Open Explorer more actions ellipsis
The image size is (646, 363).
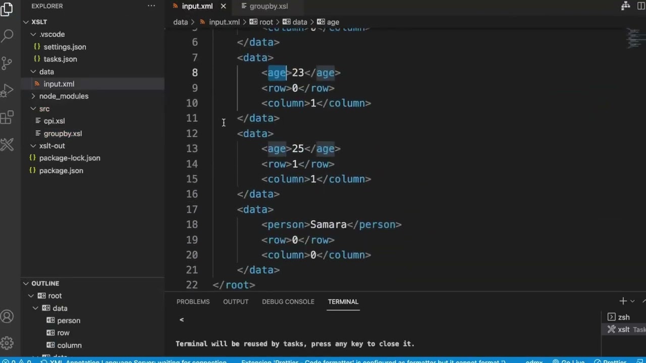point(151,6)
